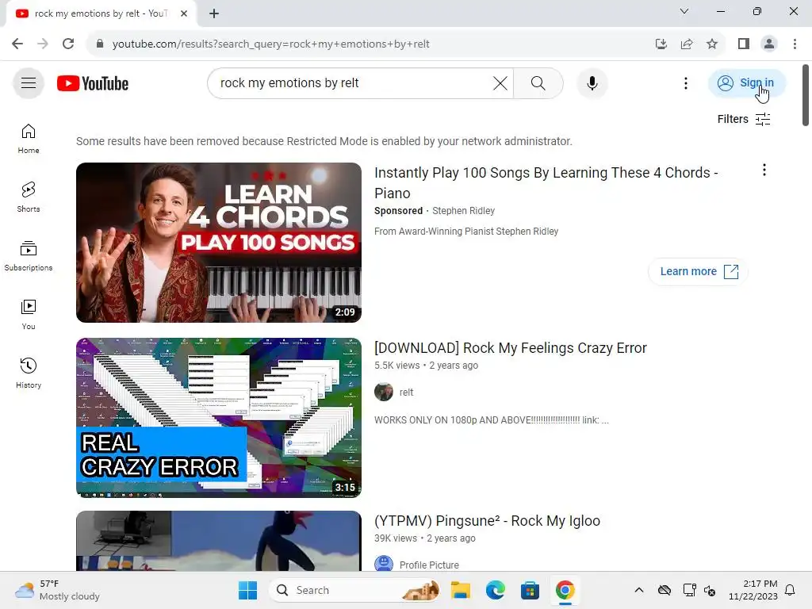812x609 pixels.
Task: Open the Chrome three-dot menu
Action: [795, 44]
